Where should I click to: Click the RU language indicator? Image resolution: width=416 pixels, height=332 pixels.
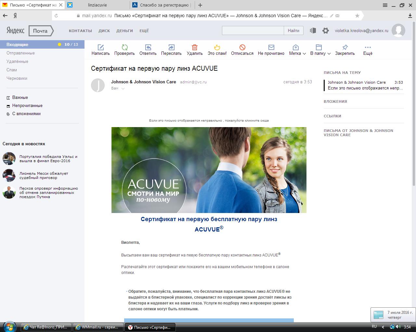[x=374, y=326]
